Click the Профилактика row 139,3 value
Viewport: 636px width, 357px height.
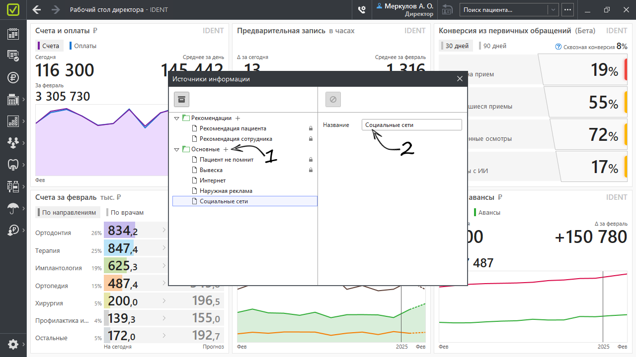(x=123, y=318)
